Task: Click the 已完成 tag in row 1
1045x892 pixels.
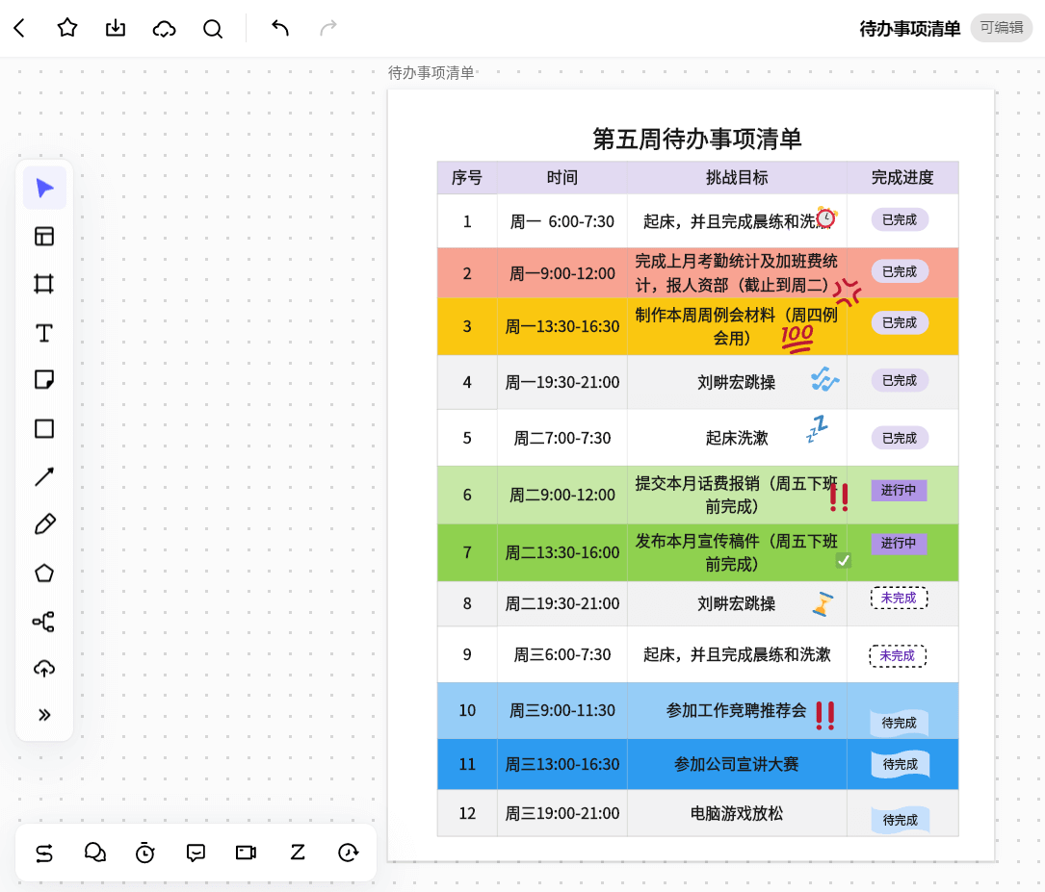Action: pyautogui.click(x=900, y=219)
